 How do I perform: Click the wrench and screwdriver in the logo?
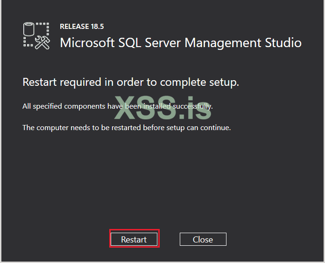(x=42, y=41)
